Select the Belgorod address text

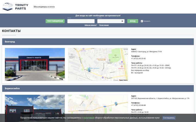click(x=146, y=52)
